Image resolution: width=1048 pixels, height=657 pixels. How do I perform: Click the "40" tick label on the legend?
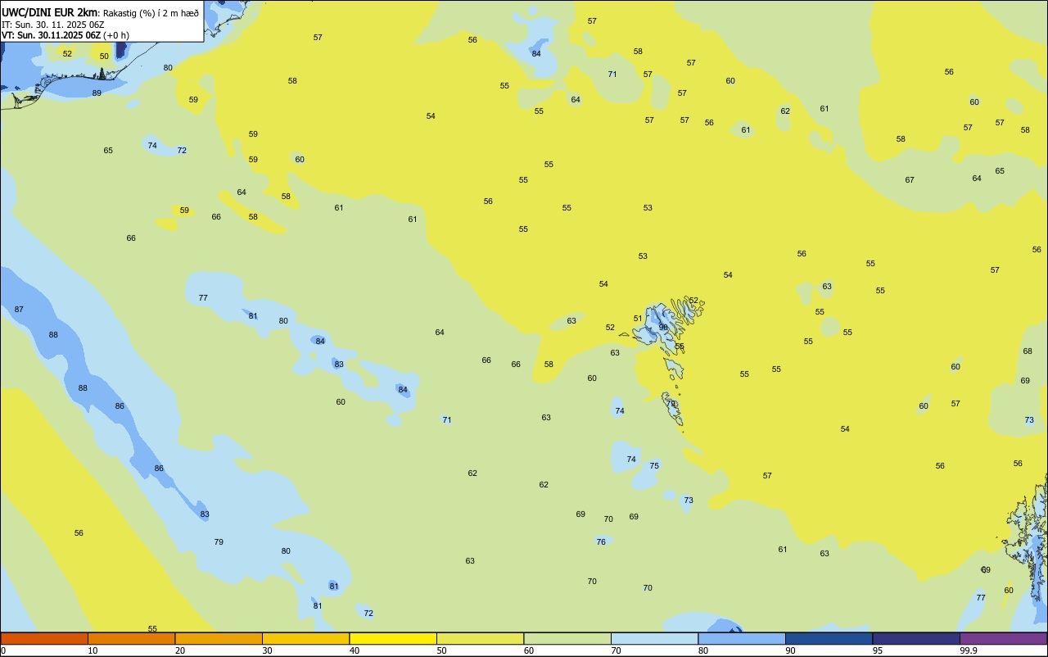(x=355, y=650)
